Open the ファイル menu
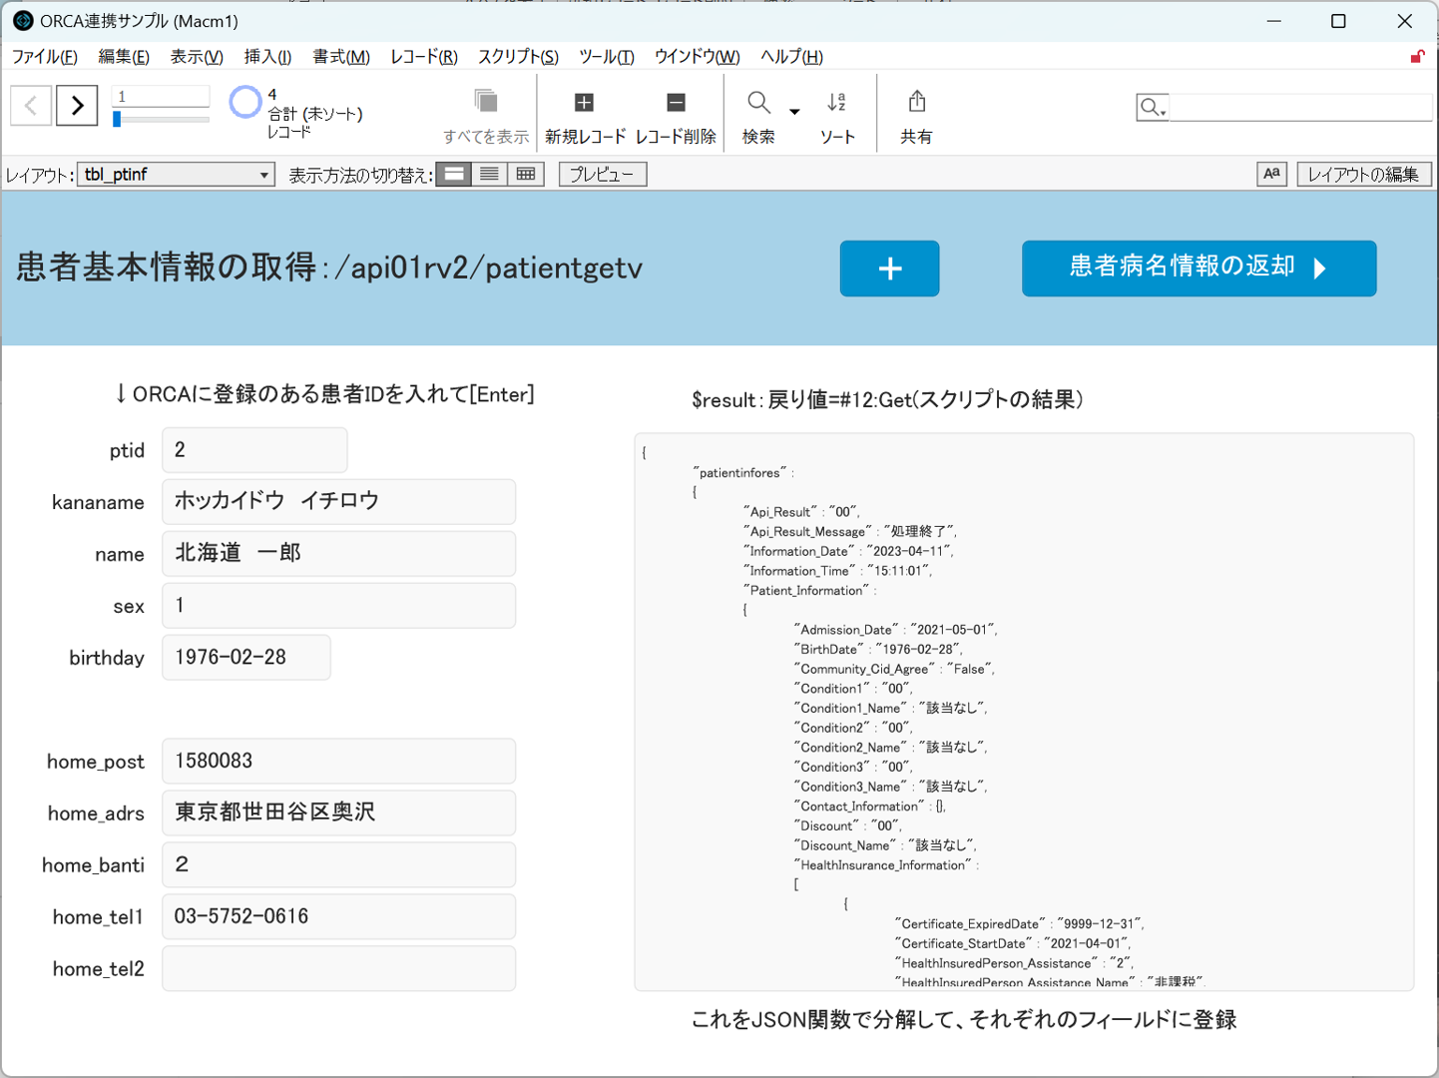 pyautogui.click(x=44, y=57)
